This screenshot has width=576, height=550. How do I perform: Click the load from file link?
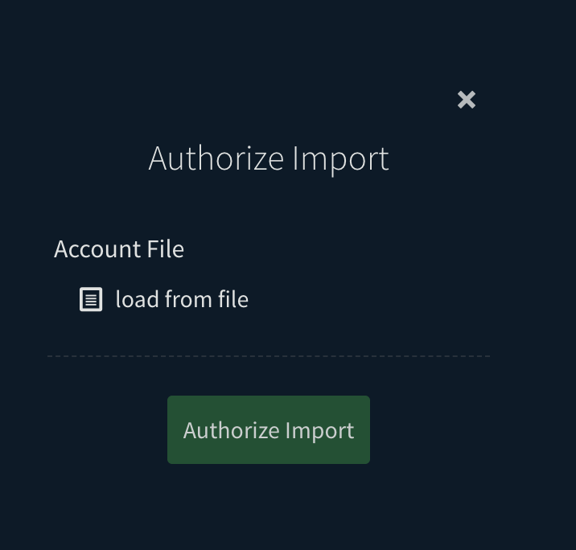click(182, 300)
